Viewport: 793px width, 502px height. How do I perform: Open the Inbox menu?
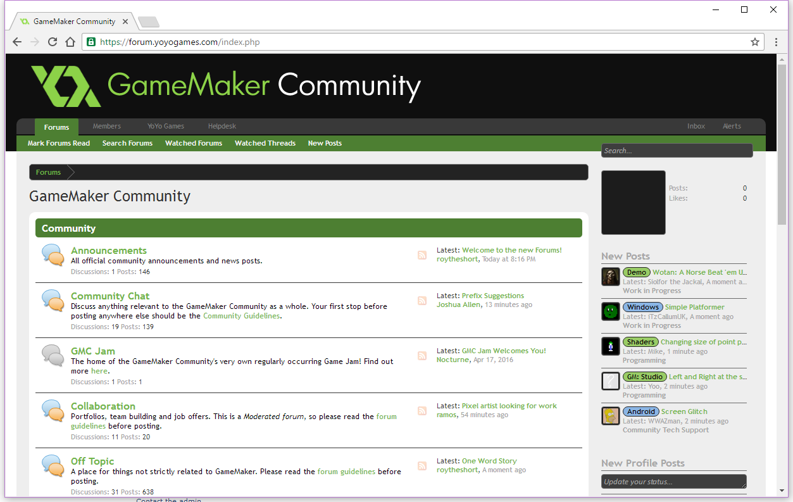click(x=696, y=126)
